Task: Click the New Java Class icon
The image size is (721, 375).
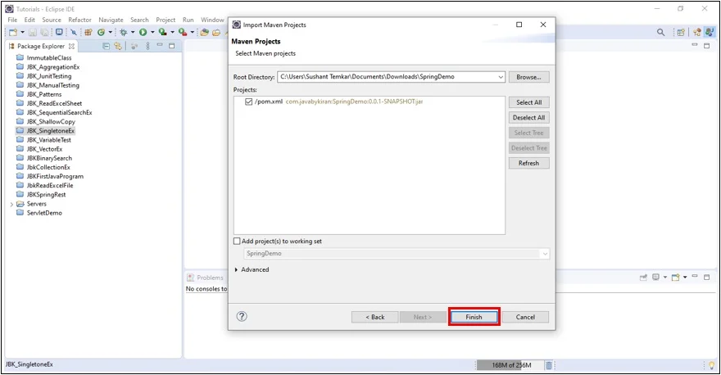Action: click(x=101, y=32)
